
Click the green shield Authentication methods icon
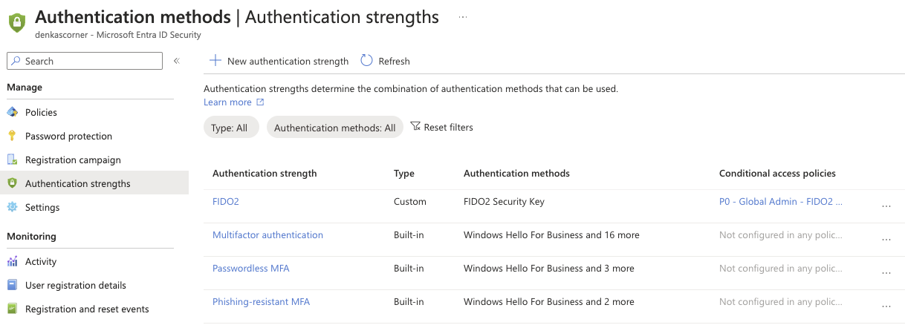pos(17,23)
